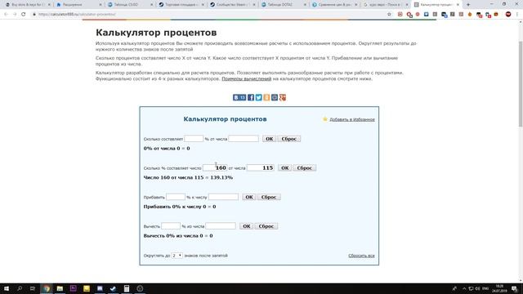Click the browser address bar URL
This screenshot has height=294, width=523.
click(77, 15)
